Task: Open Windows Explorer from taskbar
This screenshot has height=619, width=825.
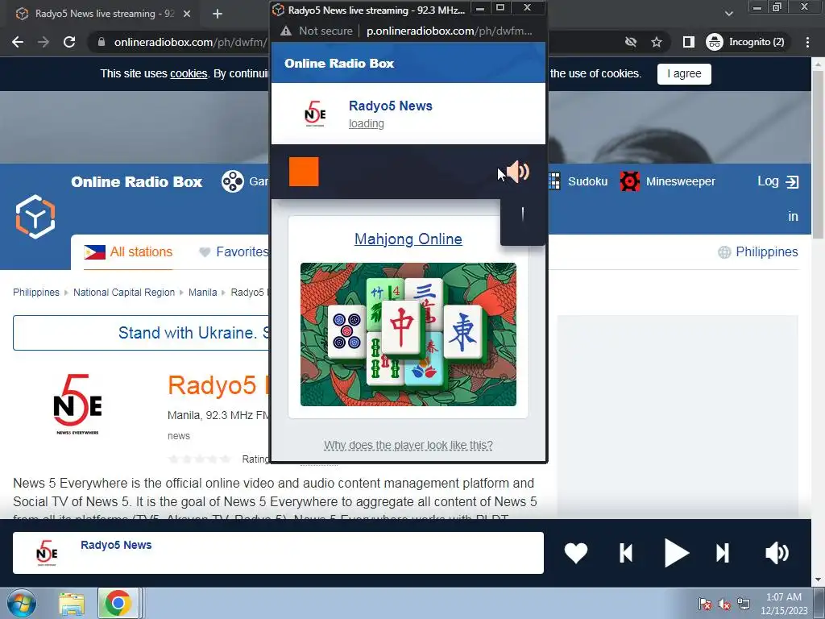Action: [x=72, y=604]
